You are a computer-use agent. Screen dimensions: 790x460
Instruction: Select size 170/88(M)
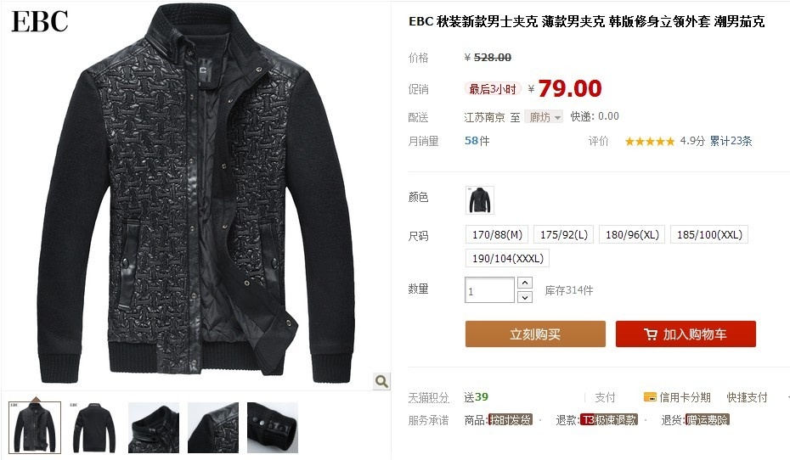(x=497, y=234)
